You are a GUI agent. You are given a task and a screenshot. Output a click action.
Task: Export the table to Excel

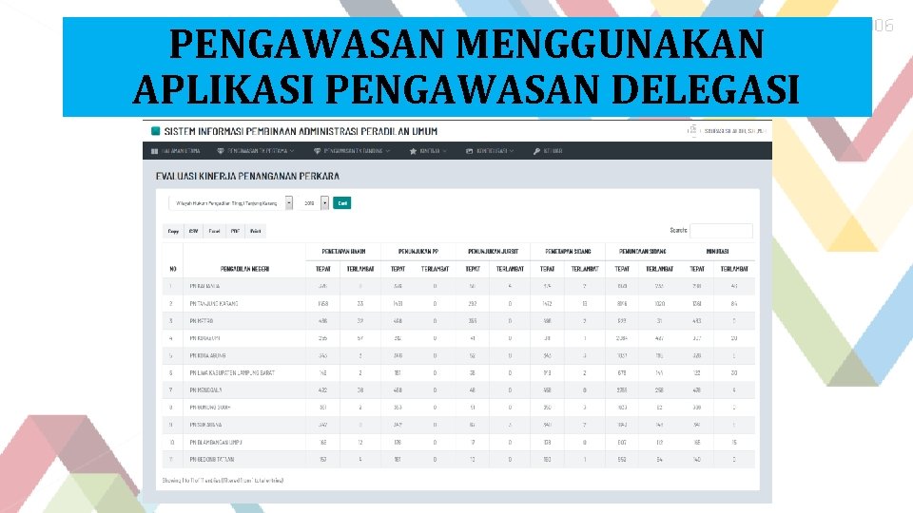click(214, 231)
